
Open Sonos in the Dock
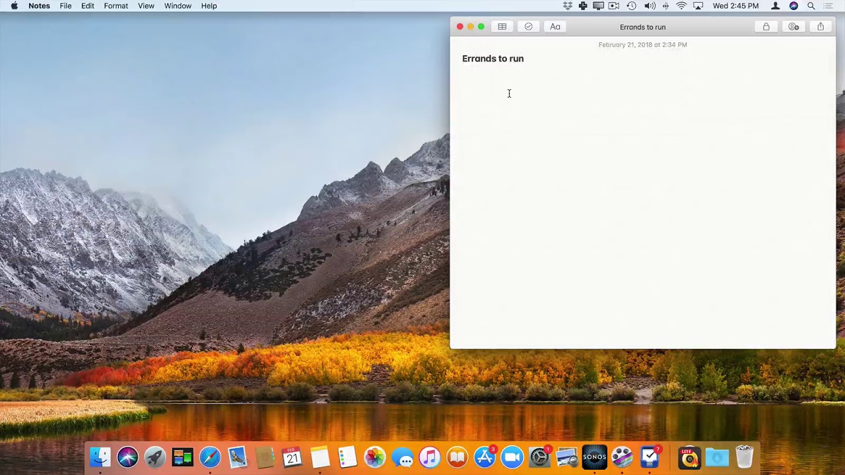pyautogui.click(x=594, y=457)
